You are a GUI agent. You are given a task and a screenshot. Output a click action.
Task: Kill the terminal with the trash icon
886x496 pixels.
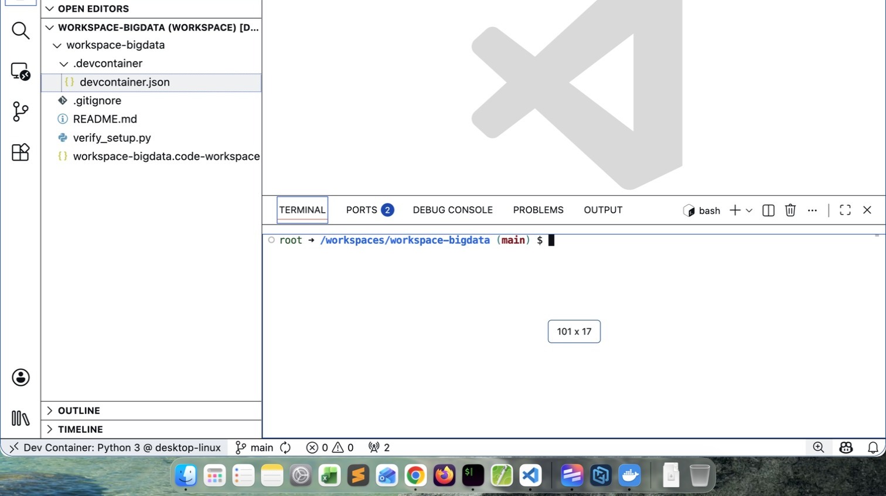click(790, 210)
